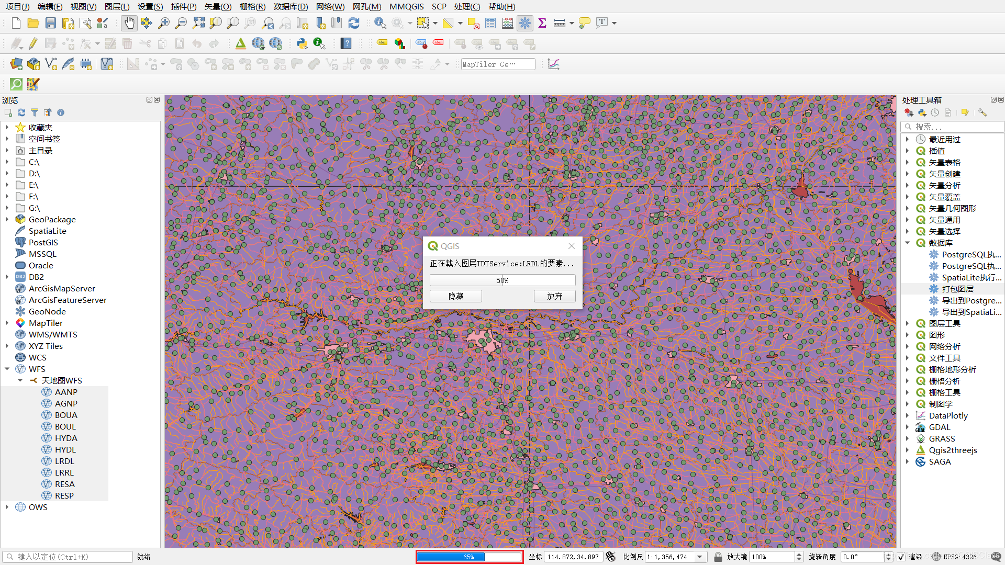This screenshot has width=1005, height=565.
Task: Click the MapTiler geocoding search box
Action: [498, 64]
